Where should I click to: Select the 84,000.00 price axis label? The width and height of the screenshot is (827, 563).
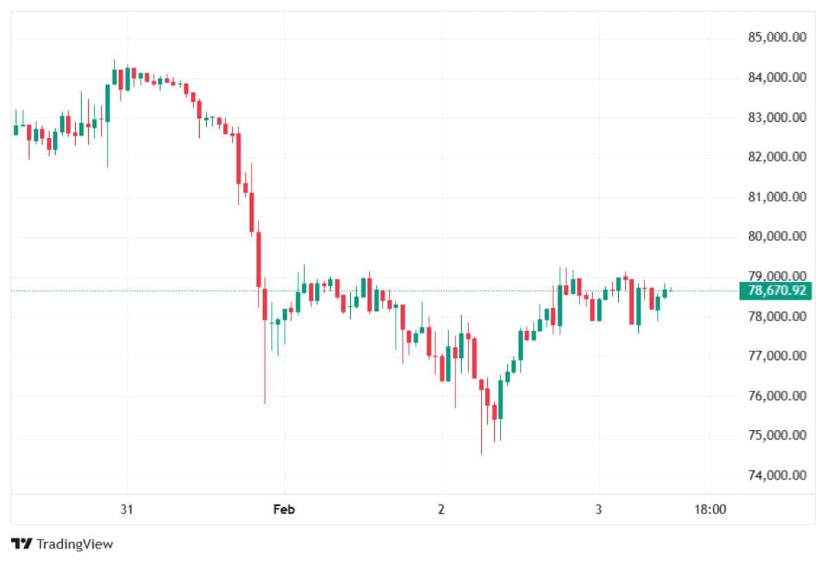coord(777,78)
